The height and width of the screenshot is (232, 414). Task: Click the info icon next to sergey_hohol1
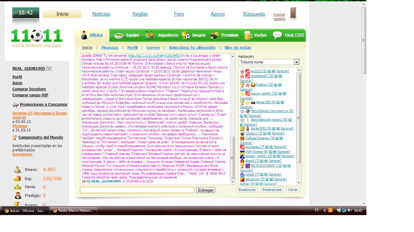coord(275,156)
